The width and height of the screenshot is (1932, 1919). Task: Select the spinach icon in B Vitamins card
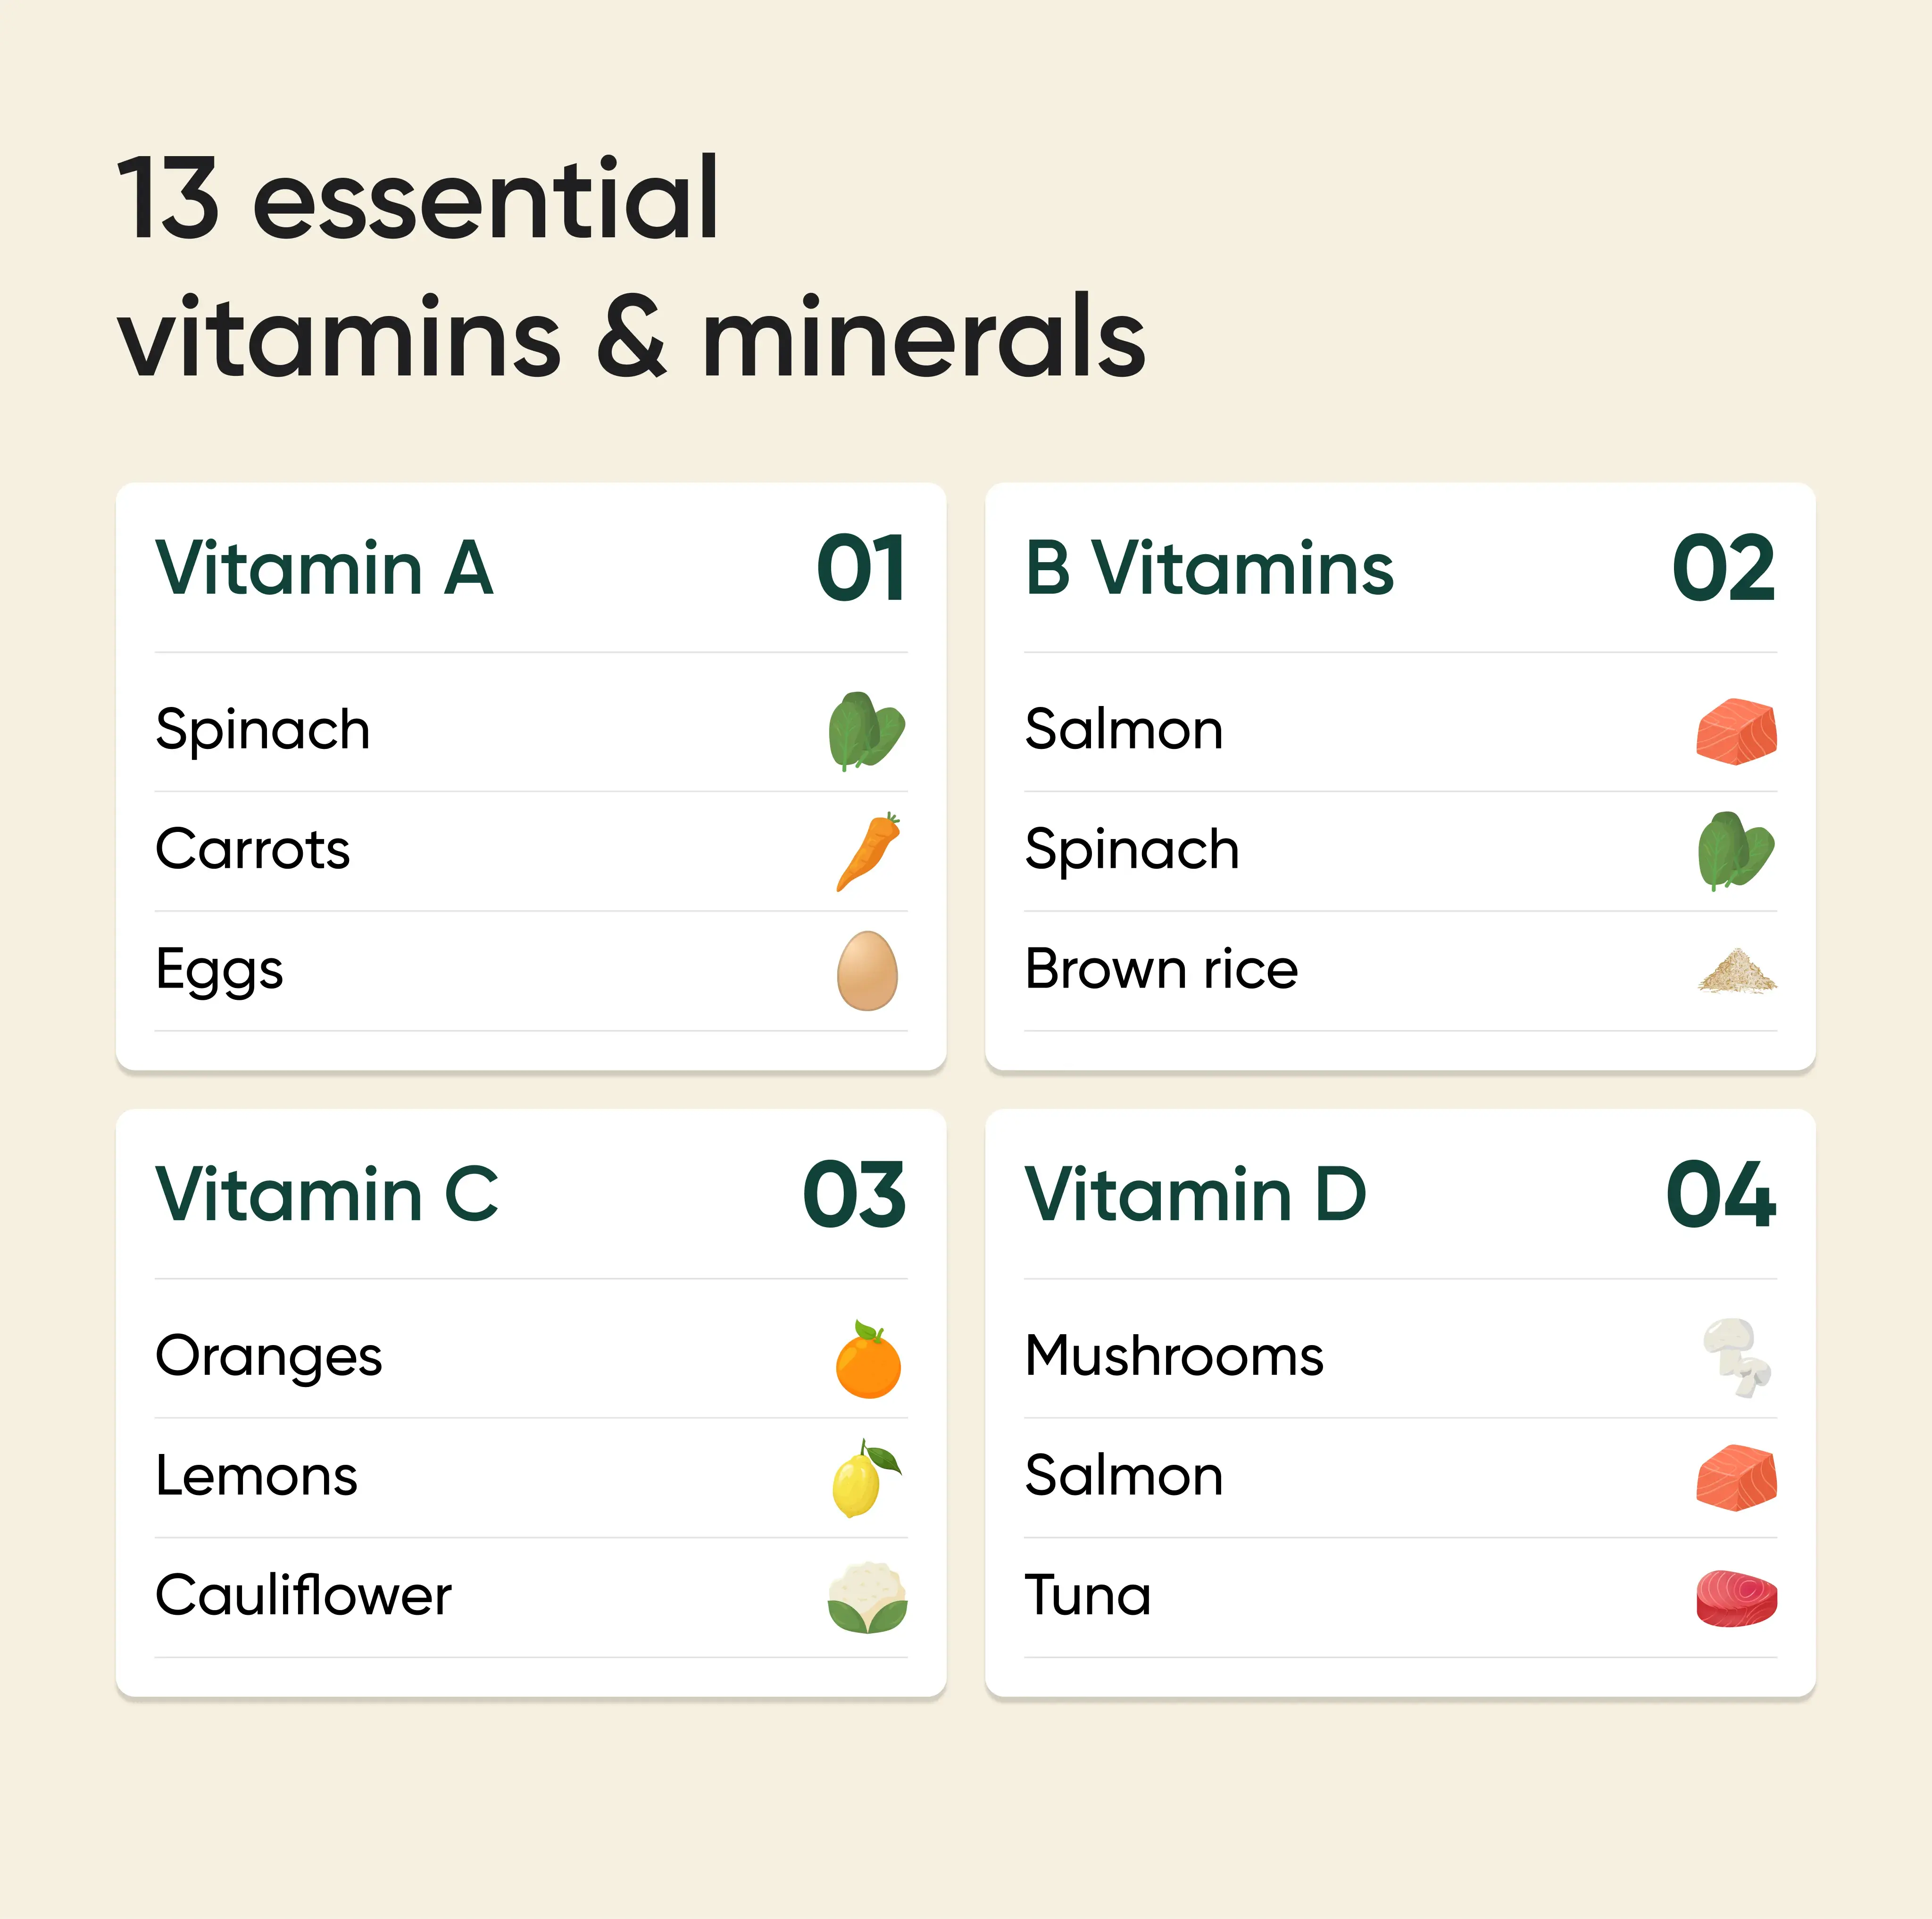tap(1736, 851)
